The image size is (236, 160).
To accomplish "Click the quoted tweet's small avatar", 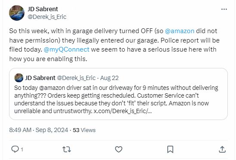I will 19,78.
